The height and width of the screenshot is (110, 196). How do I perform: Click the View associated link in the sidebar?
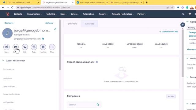click(x=191, y=50)
